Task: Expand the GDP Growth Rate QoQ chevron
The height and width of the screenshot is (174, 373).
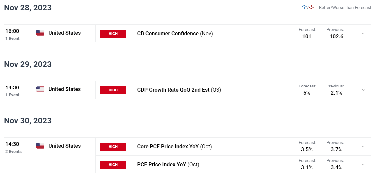Action: [363, 90]
